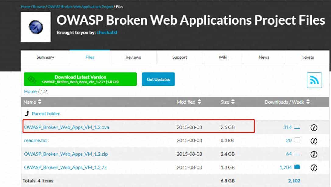
Task: Sort files by the Name column arrows
Action: coord(40,102)
